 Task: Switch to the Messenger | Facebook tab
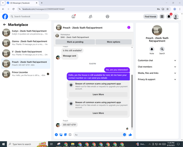22,3
